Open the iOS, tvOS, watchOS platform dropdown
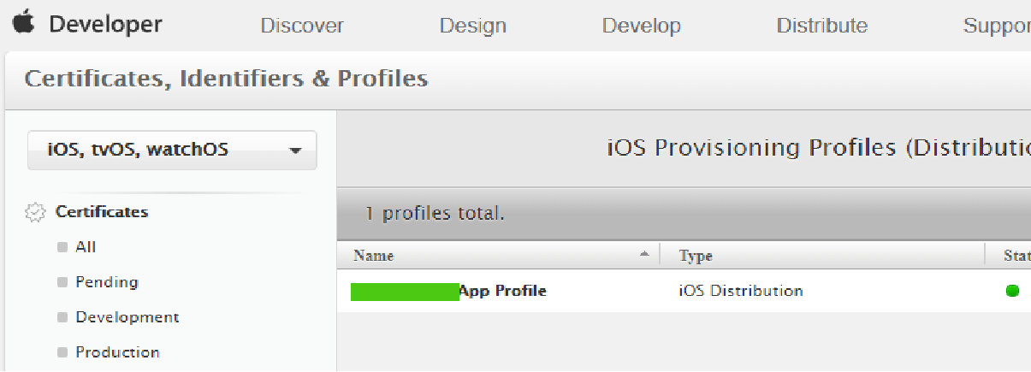 [172, 150]
